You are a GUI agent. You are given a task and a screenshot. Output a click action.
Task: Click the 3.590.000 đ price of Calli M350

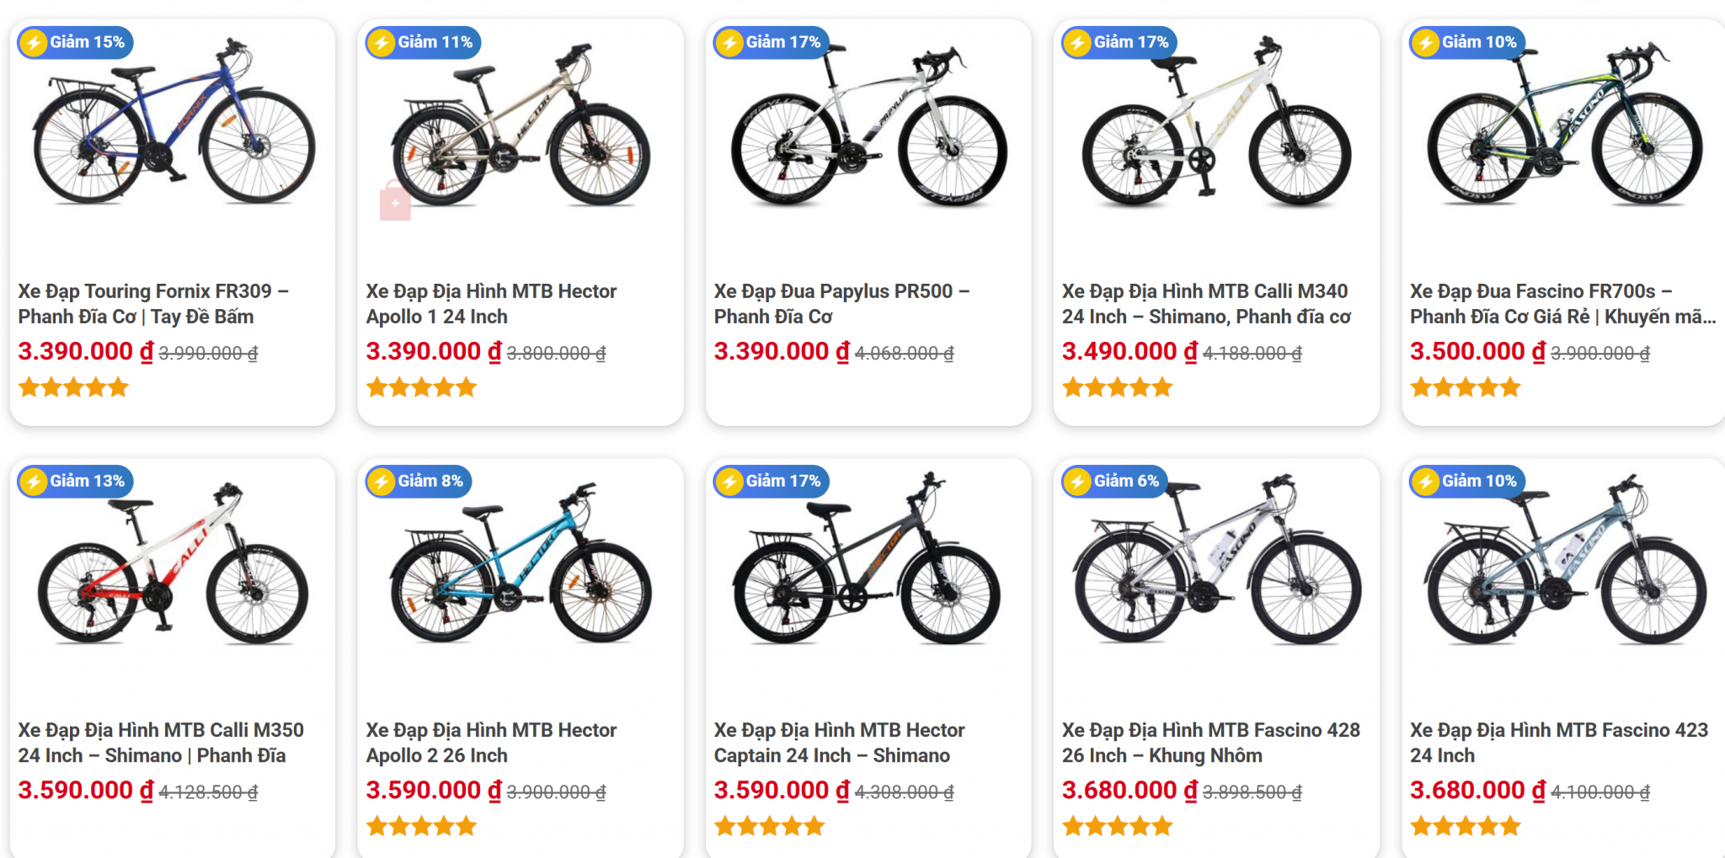(x=85, y=790)
